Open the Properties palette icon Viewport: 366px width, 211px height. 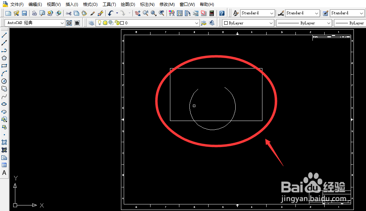[172, 13]
